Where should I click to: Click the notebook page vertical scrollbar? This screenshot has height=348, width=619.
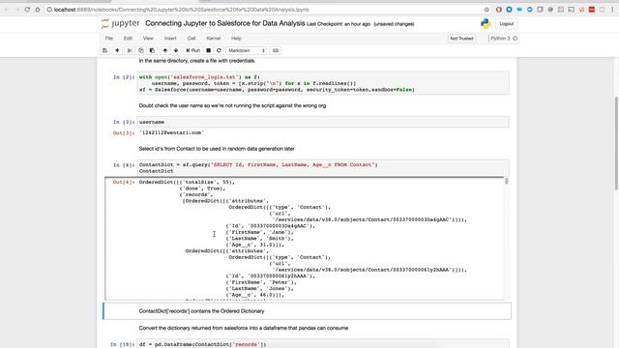pyautogui.click(x=616, y=142)
